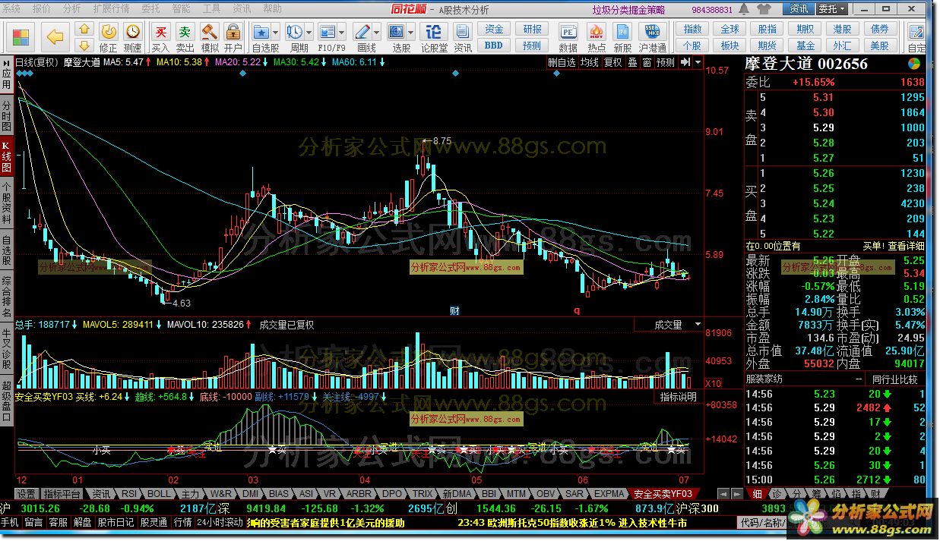Viewport: 940px width, 541px height.
Task: Click the 同行业比较 tab in right panel
Action: [x=895, y=379]
